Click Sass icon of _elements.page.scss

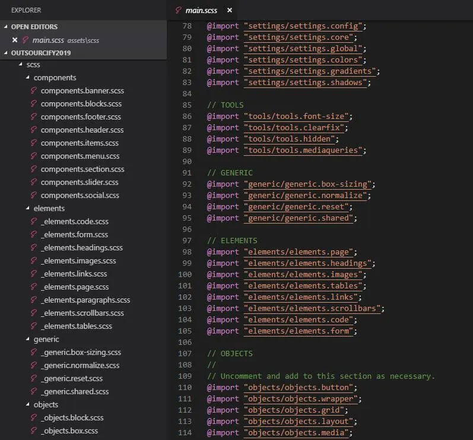pyautogui.click(x=34, y=287)
